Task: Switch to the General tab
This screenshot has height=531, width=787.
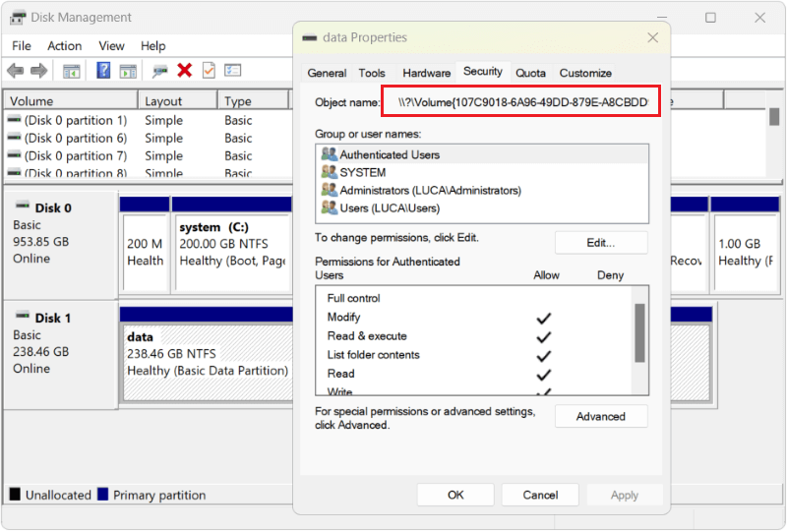Action: coord(327,74)
